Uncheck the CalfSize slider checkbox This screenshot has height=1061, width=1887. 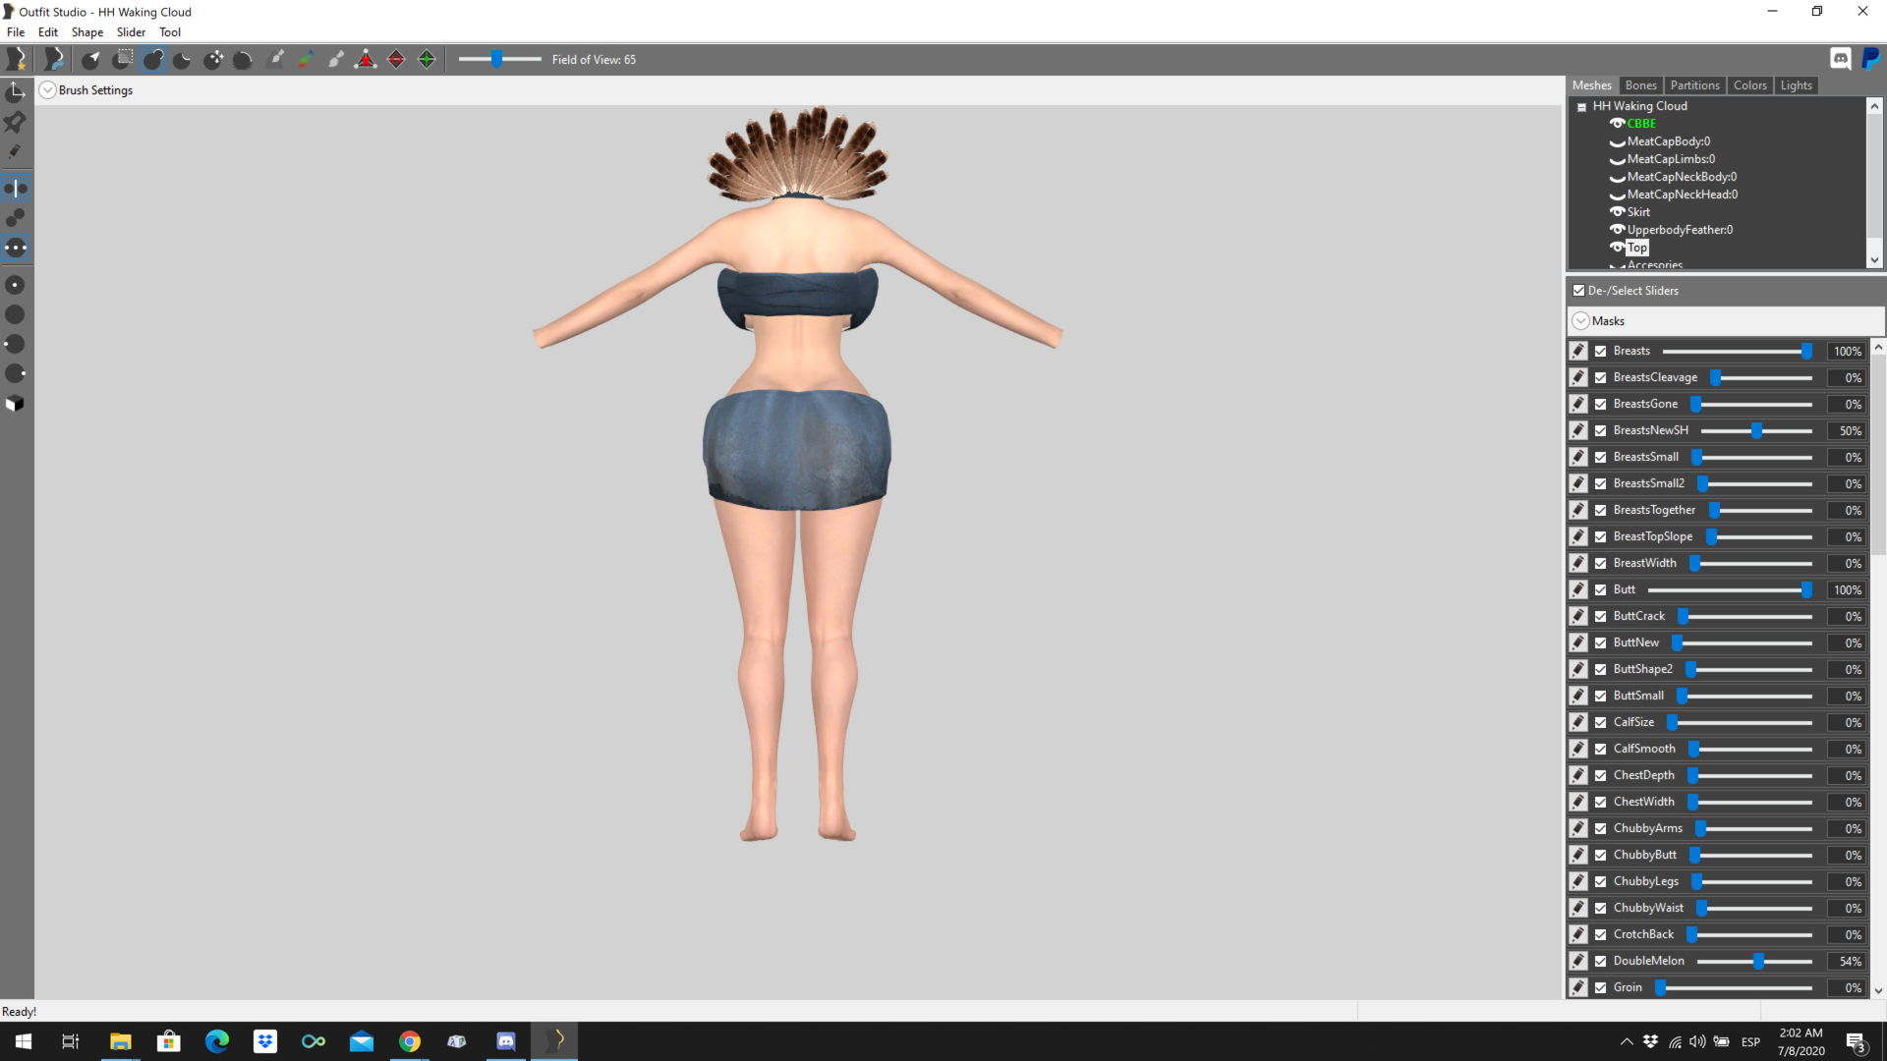[x=1601, y=722]
